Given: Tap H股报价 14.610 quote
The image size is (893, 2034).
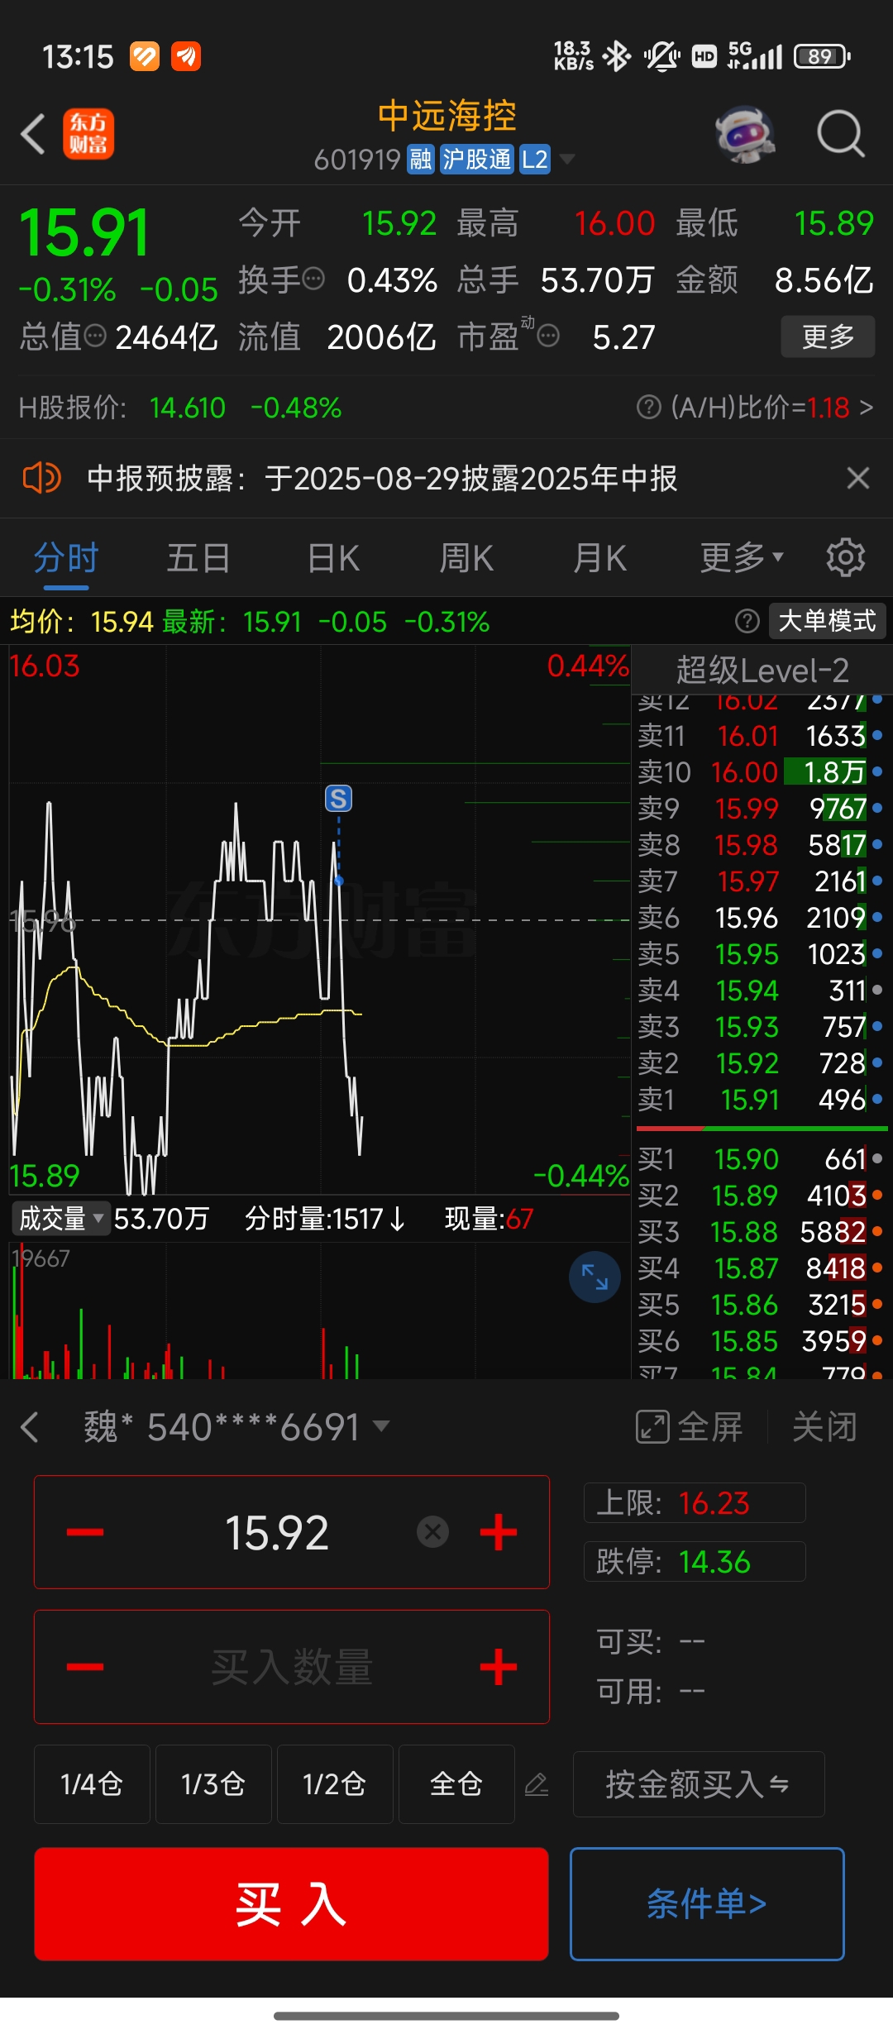Looking at the screenshot, I should (188, 408).
